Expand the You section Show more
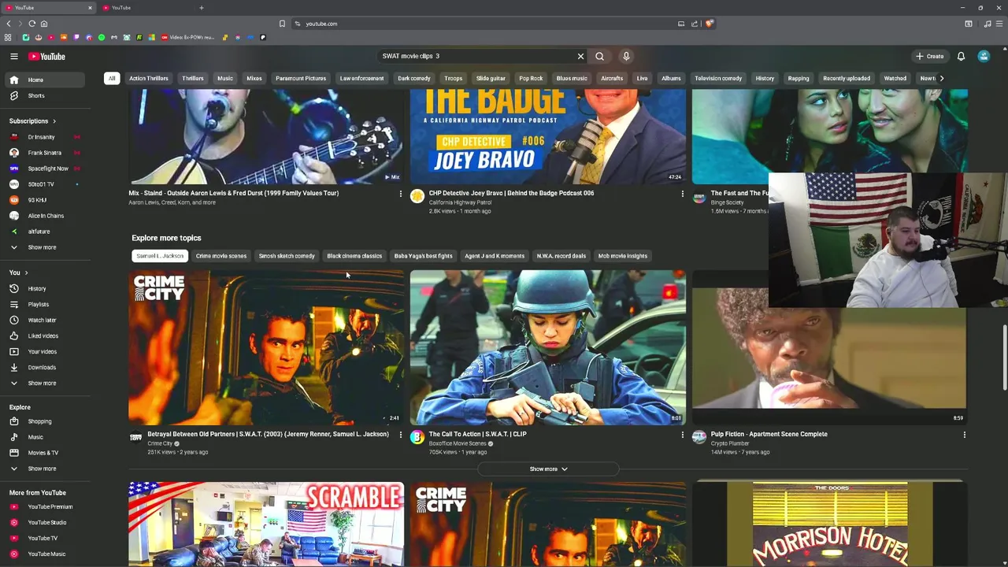Viewport: 1008px width, 567px height. click(46, 383)
